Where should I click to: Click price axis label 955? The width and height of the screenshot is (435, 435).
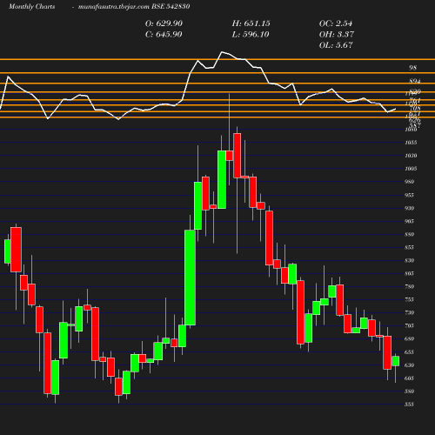click(409, 195)
